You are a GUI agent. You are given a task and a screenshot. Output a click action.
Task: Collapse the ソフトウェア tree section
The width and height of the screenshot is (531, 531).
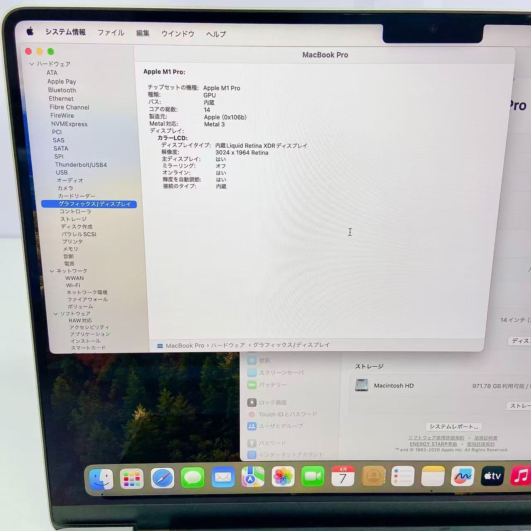click(x=56, y=314)
